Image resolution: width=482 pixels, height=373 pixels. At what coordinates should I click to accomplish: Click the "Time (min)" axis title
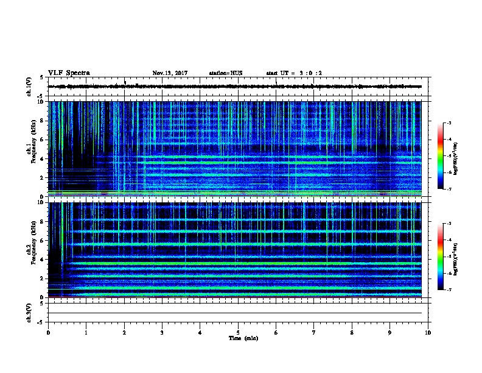243,338
